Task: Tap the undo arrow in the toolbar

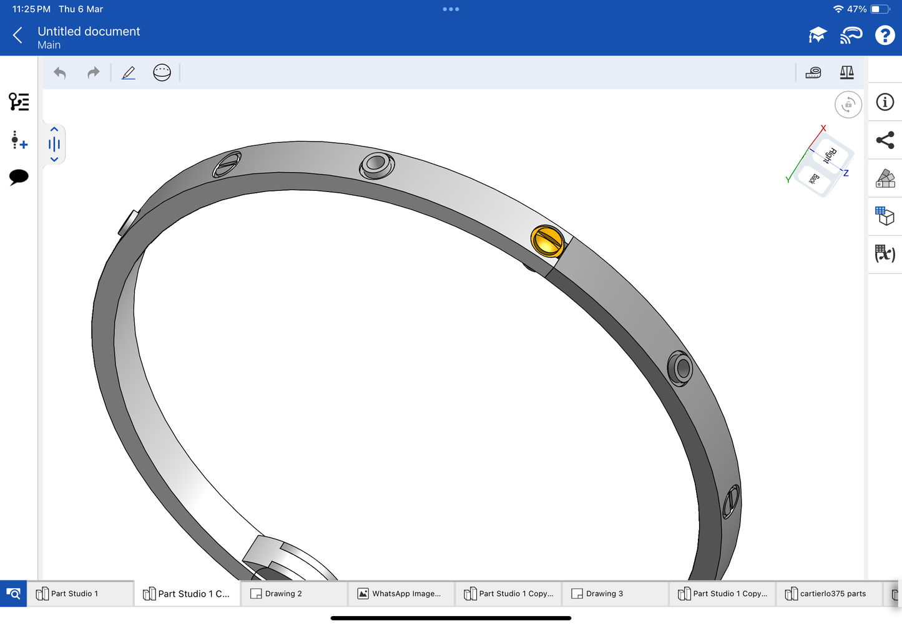Action: pyautogui.click(x=60, y=73)
